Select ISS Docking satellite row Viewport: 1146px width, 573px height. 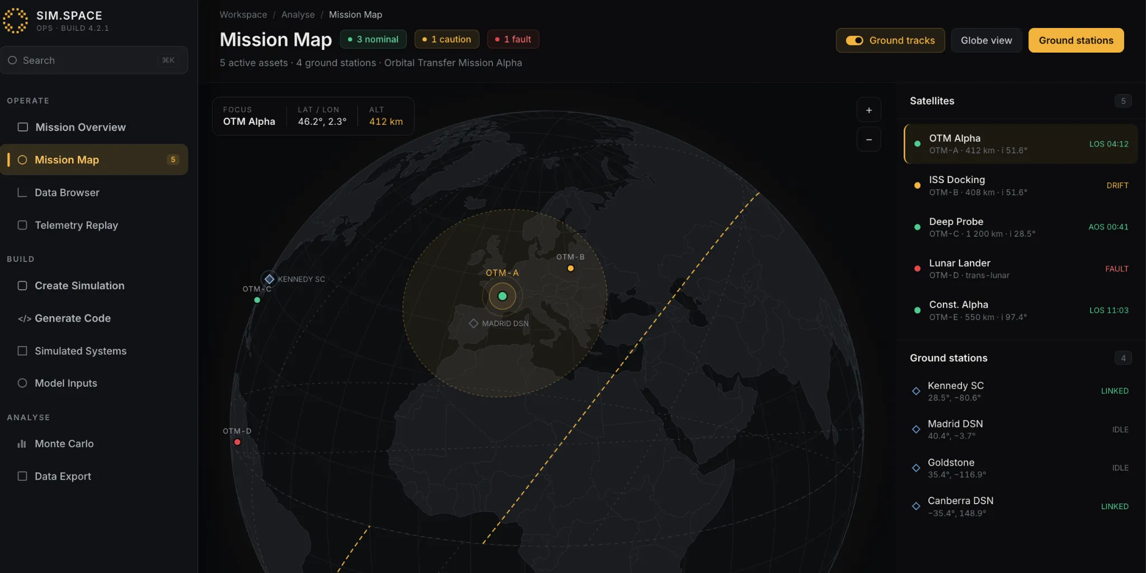[x=1021, y=185]
